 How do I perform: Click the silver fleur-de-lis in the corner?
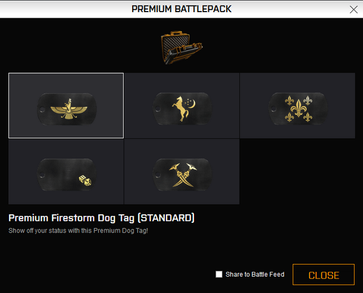(x=308, y=100)
